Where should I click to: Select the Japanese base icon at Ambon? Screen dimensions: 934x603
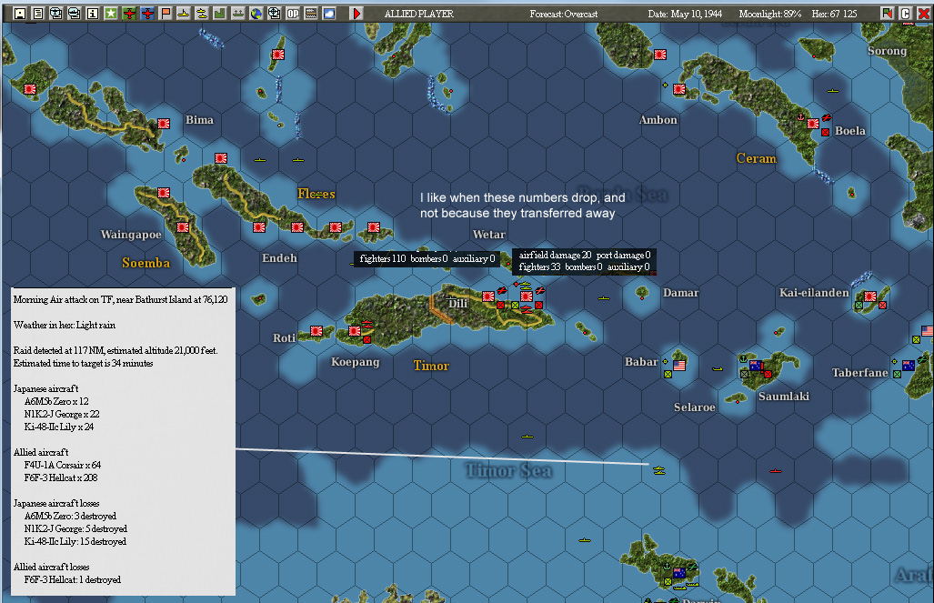tap(679, 89)
